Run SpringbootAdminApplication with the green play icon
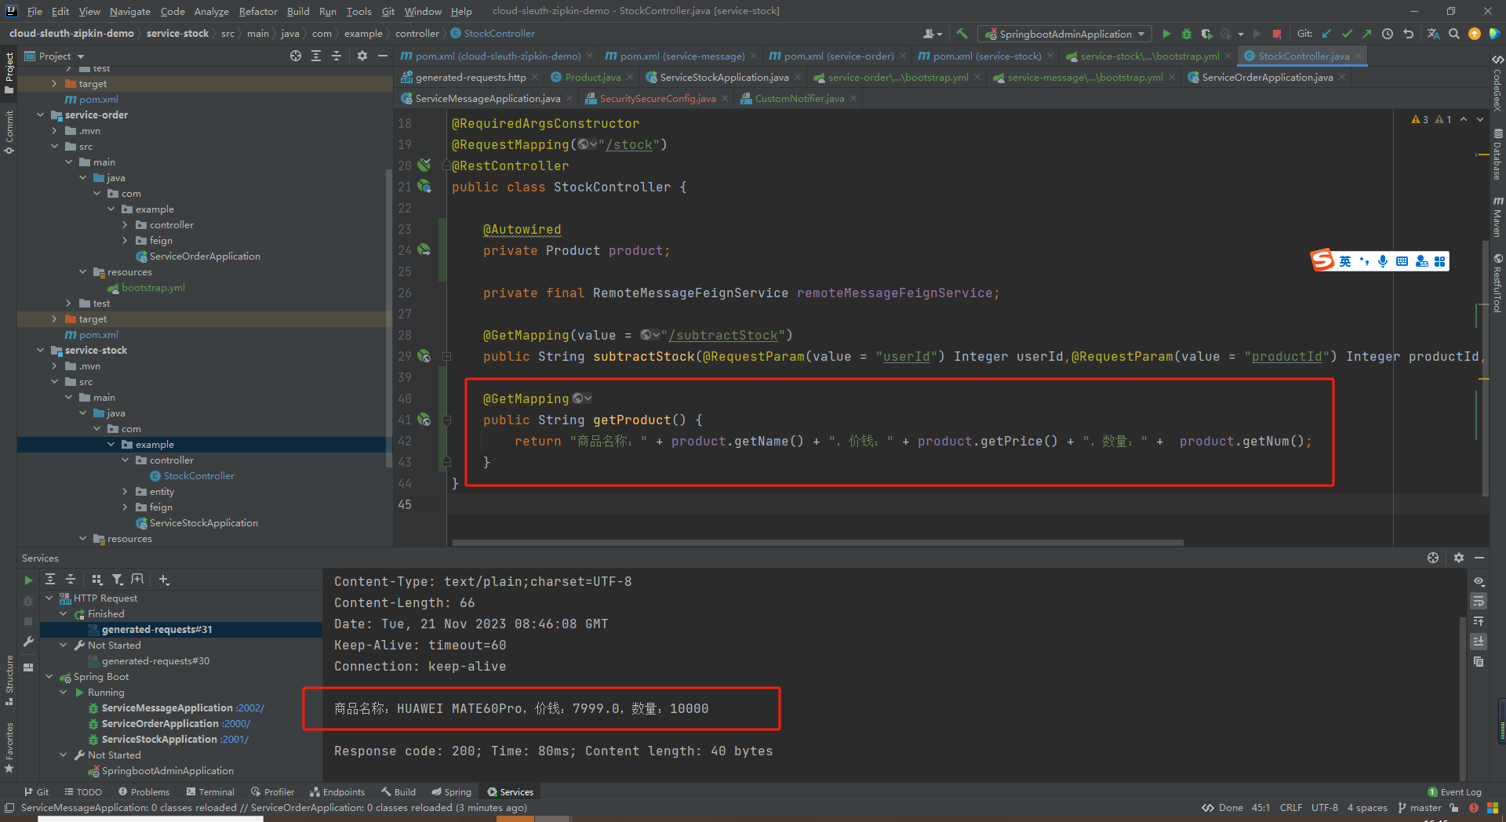The image size is (1506, 822). tap(1166, 34)
